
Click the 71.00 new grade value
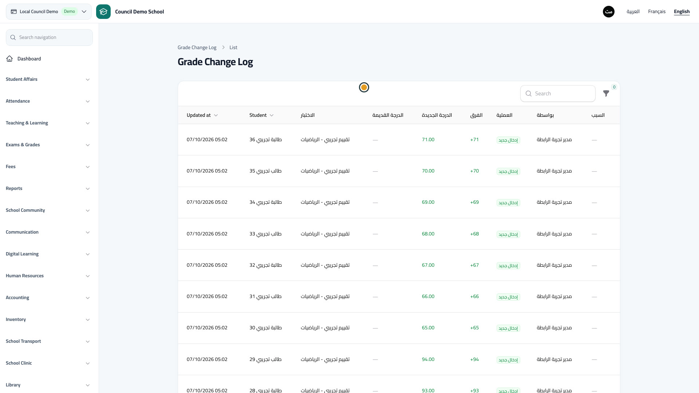pyautogui.click(x=428, y=140)
